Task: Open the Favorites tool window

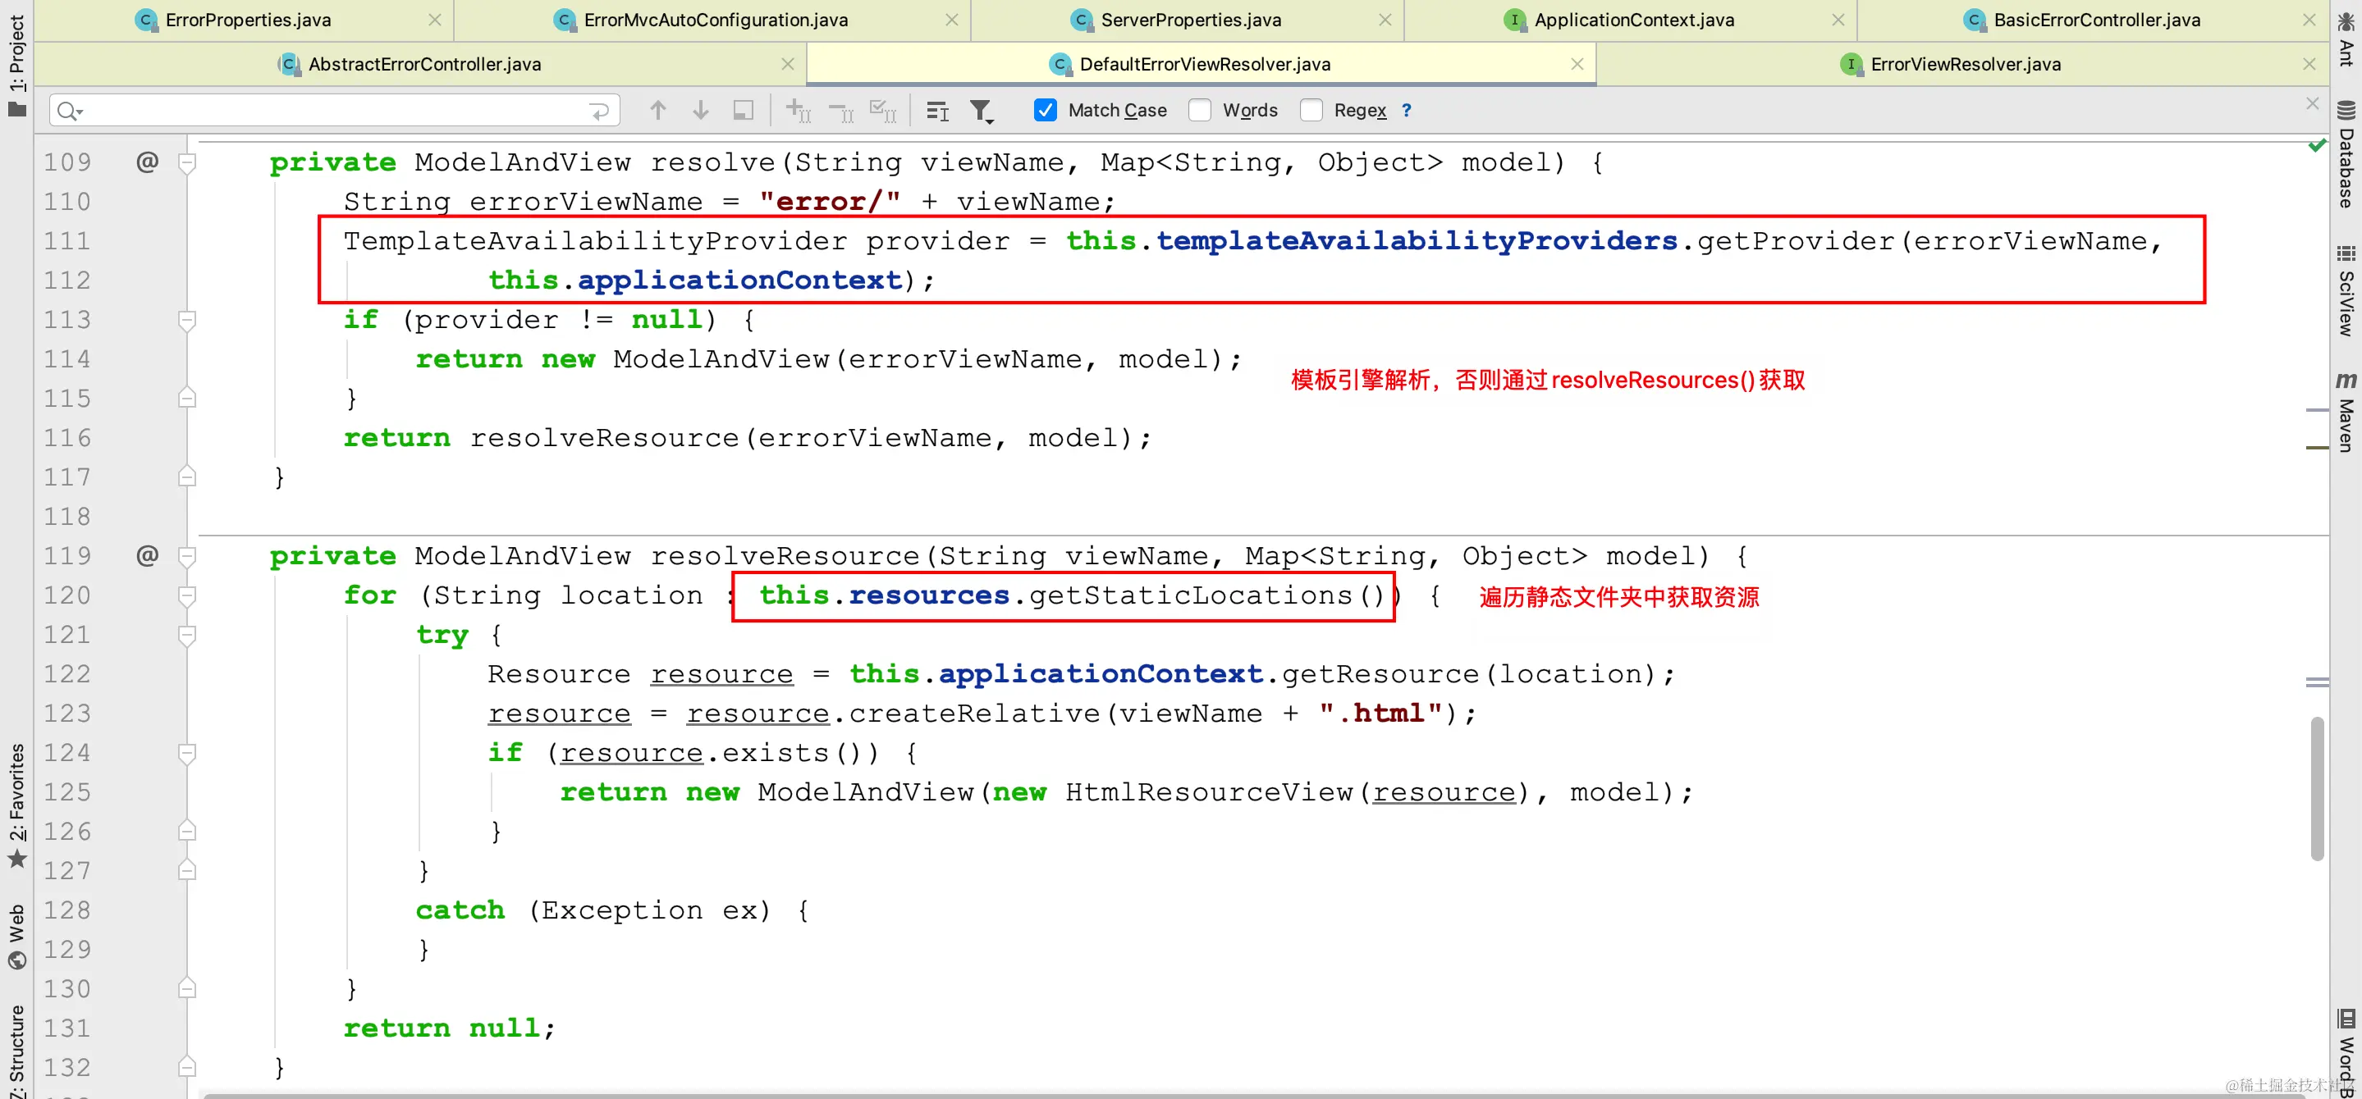Action: [16, 805]
